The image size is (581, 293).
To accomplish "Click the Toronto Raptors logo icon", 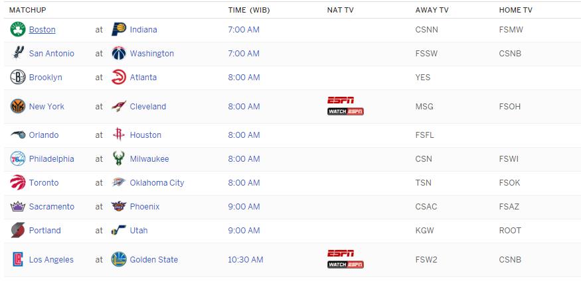I will [x=18, y=183].
